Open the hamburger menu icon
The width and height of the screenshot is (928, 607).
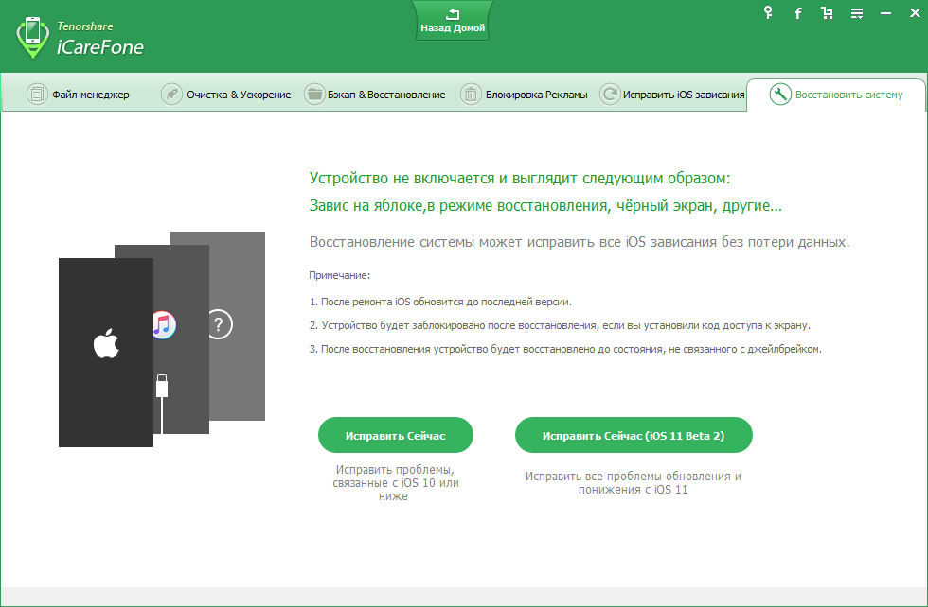click(856, 13)
